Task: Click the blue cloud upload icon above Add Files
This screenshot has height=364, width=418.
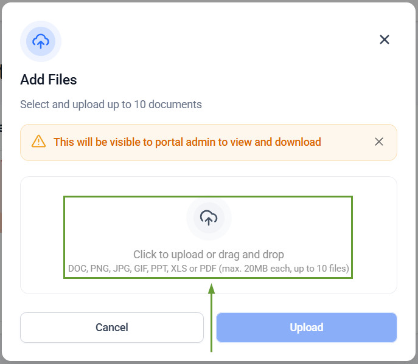Action: tap(41, 41)
